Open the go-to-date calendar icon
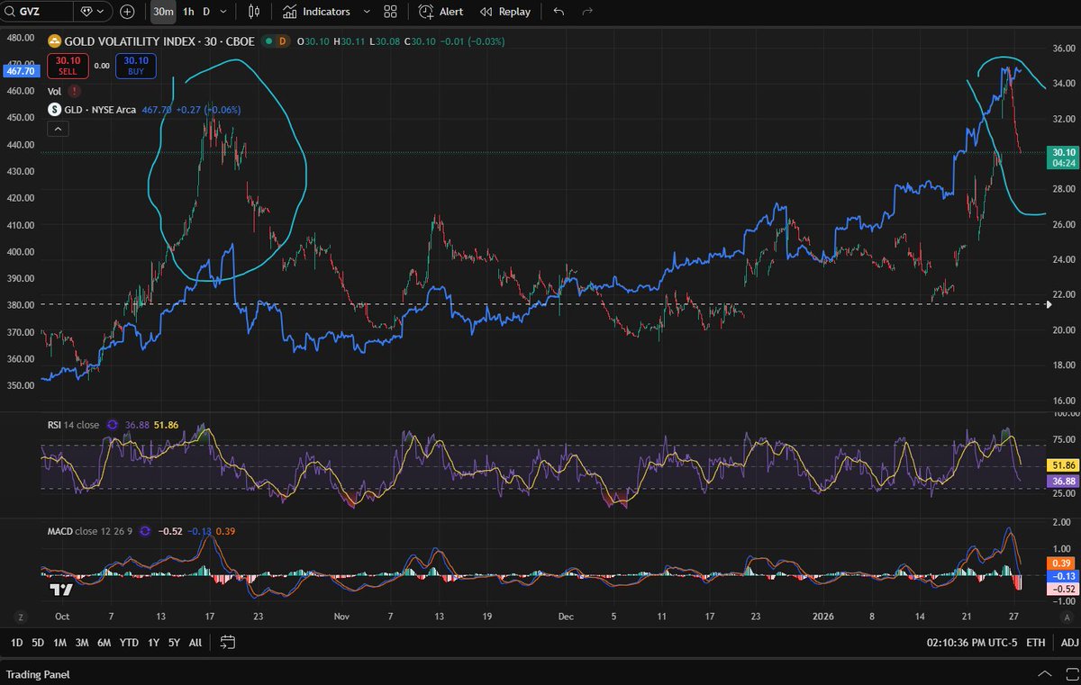 pyautogui.click(x=227, y=643)
